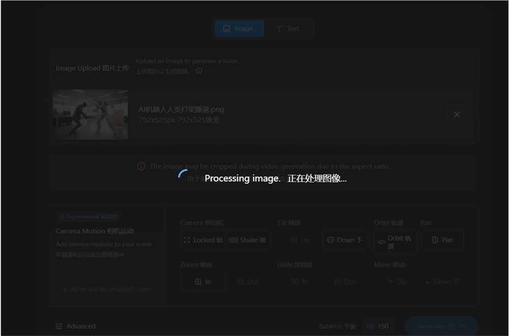
Task: Select the Dolly In motion
Action: 300,281
